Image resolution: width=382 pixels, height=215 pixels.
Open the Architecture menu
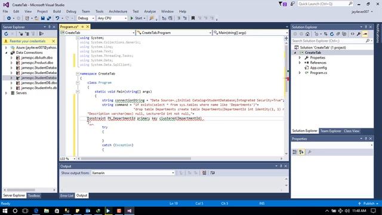pos(118,11)
